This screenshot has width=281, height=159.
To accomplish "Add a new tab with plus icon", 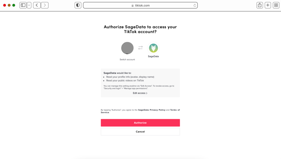I will pos(268,5).
